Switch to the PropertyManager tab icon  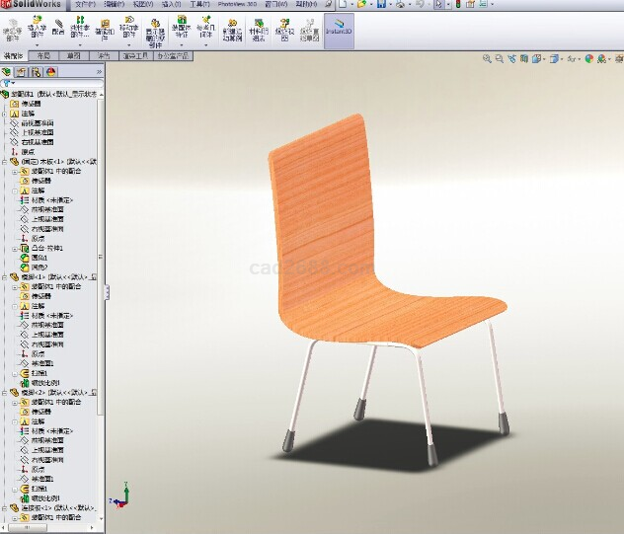coord(23,72)
